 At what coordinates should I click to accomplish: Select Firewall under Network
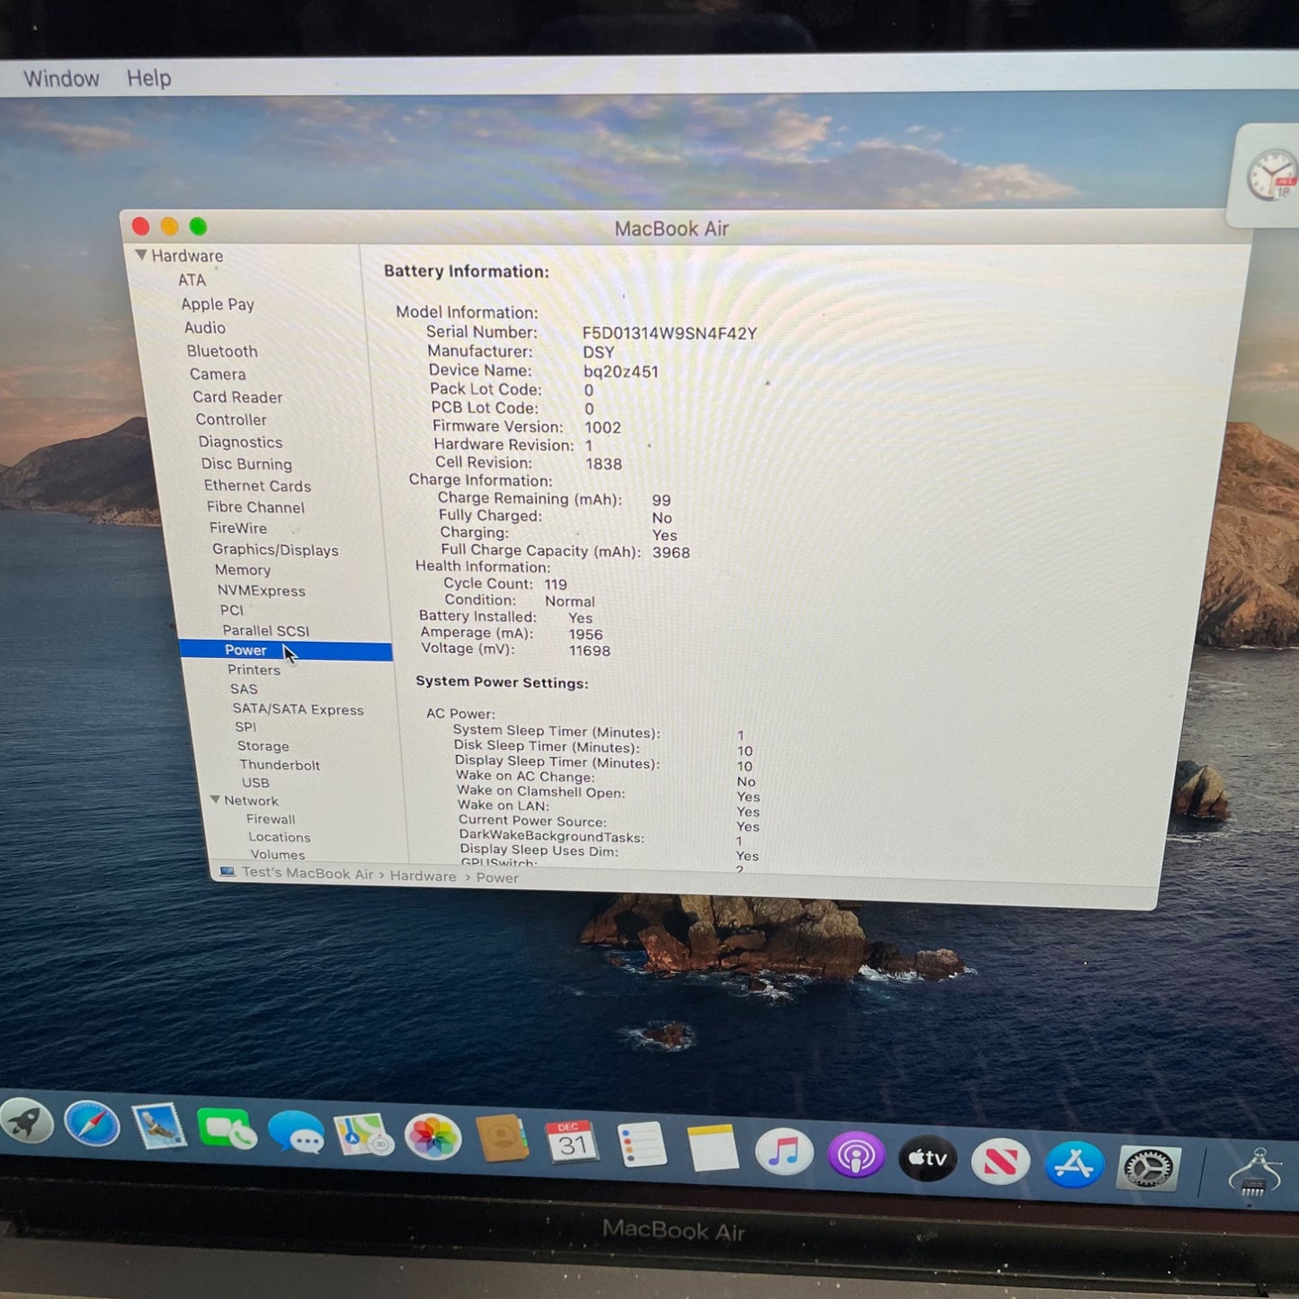[x=271, y=819]
